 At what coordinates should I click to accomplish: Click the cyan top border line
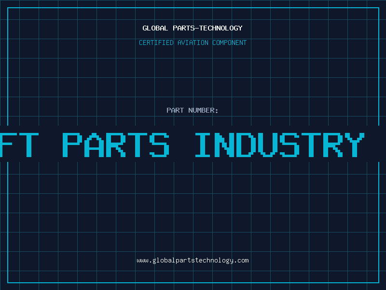193,8
